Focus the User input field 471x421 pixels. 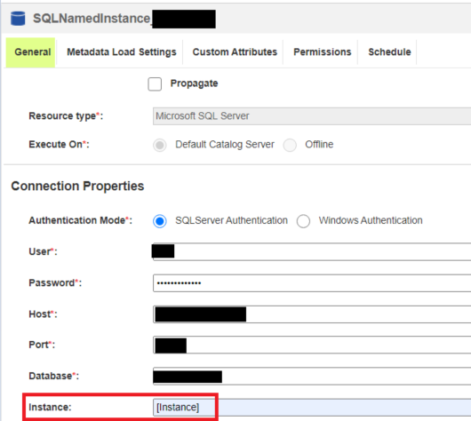point(312,252)
